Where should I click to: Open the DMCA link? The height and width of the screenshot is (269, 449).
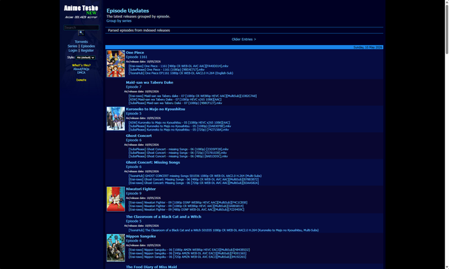coord(81,72)
